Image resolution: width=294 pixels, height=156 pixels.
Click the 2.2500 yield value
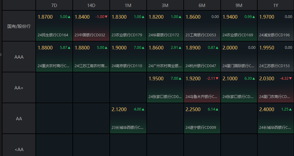[193, 109]
